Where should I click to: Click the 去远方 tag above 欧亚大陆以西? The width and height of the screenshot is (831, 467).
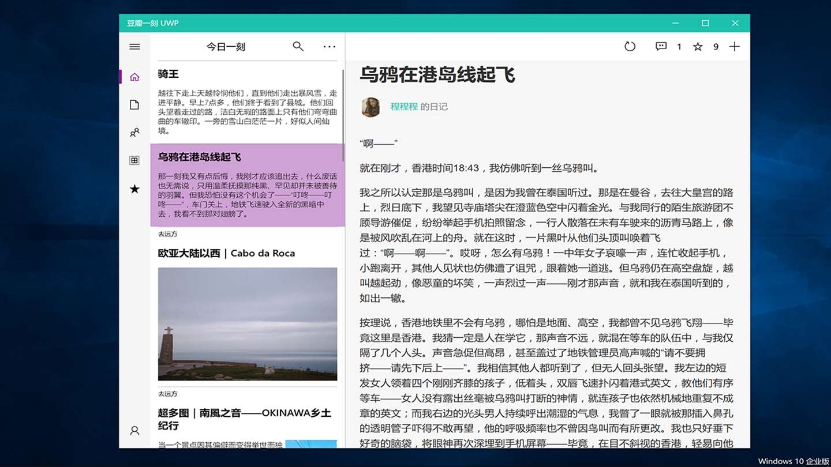coord(168,234)
